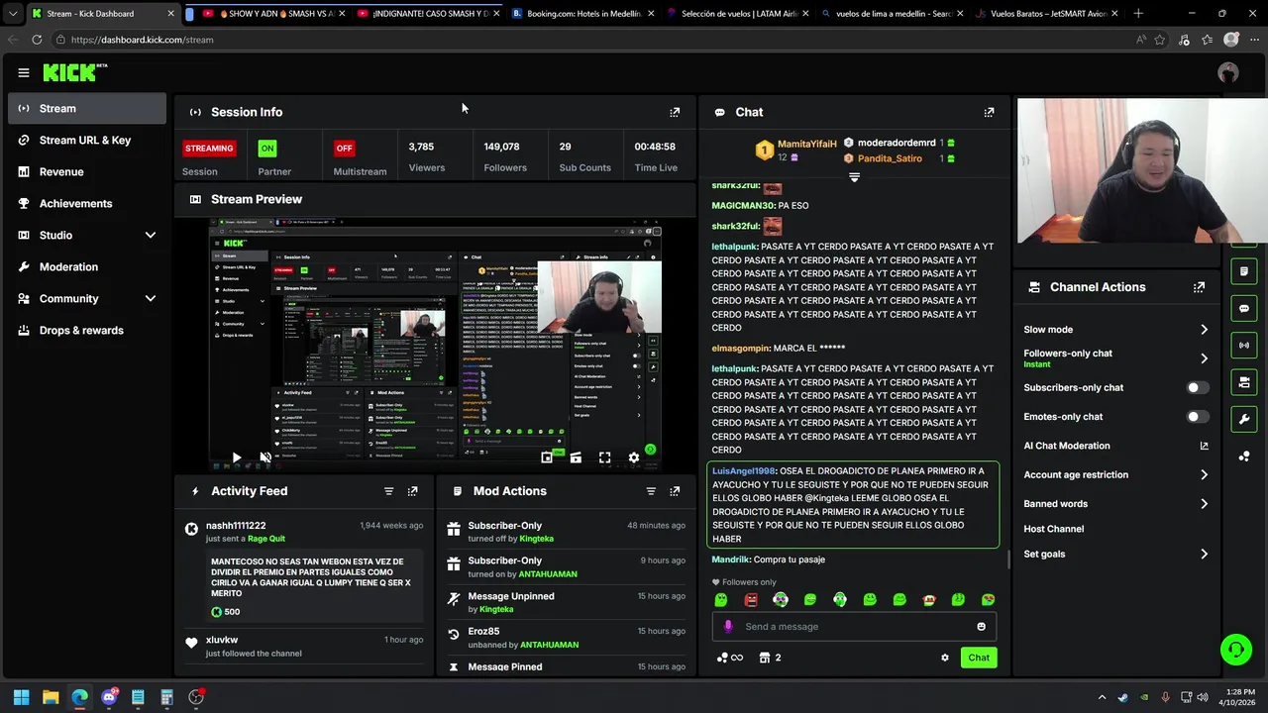Open Moderation in the sidebar
This screenshot has width=1268, height=713.
tap(87, 266)
